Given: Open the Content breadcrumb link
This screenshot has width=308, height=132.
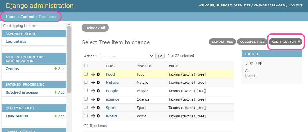Looking at the screenshot, I should 27,17.
